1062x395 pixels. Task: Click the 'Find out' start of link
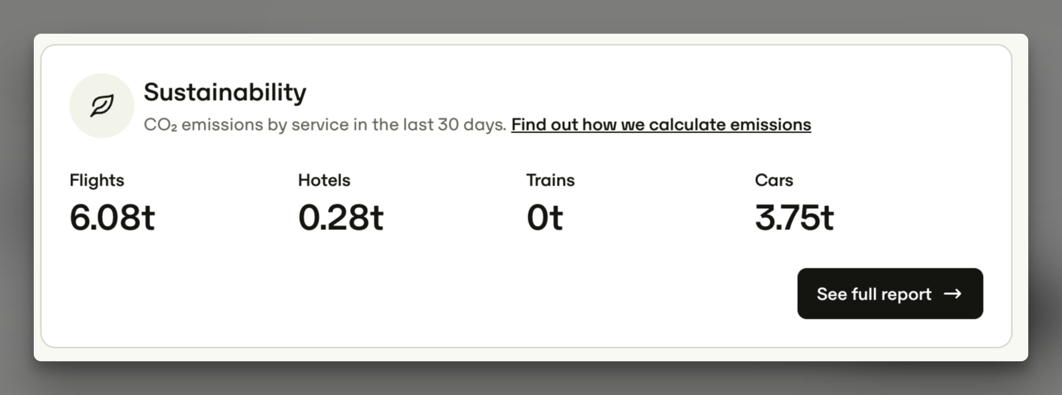pyautogui.click(x=536, y=125)
